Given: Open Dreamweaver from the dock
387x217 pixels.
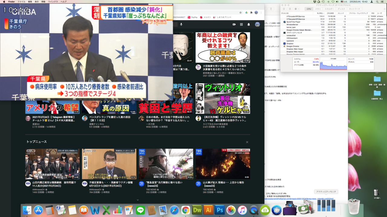Looking at the screenshot, I should tap(197, 210).
